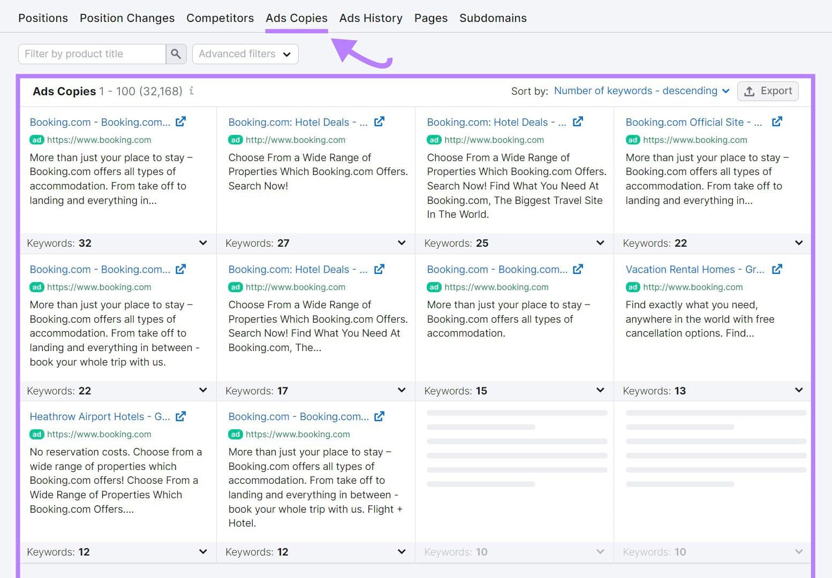Expand keywords chevron on Vacation Rental Homes card

pos(799,390)
